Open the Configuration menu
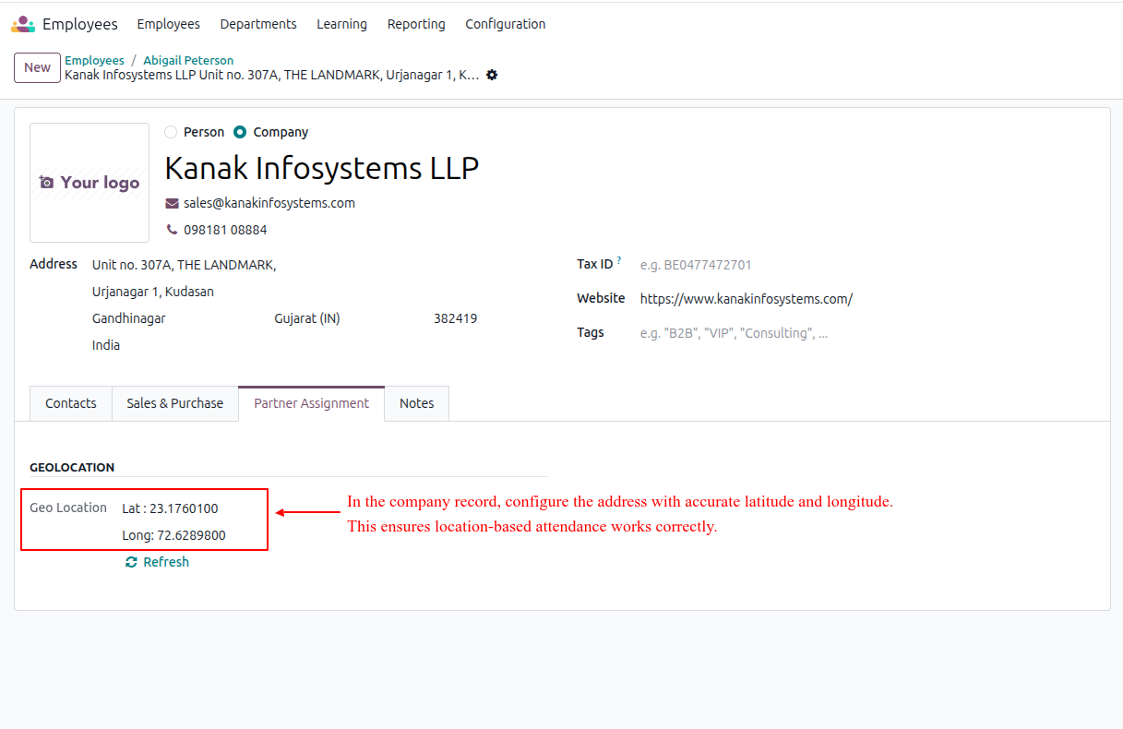 (505, 24)
